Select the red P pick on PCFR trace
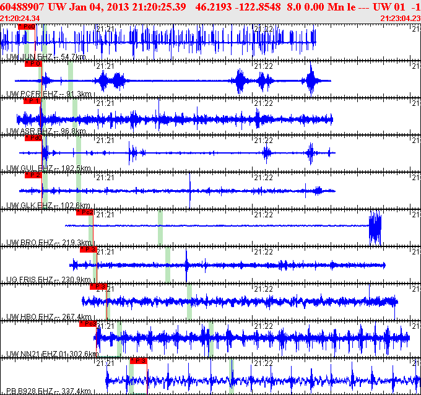This screenshot has width=421, height=395. (33, 64)
